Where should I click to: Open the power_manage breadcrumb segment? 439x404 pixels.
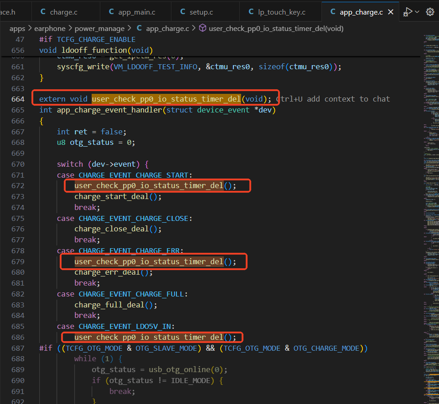click(x=99, y=29)
